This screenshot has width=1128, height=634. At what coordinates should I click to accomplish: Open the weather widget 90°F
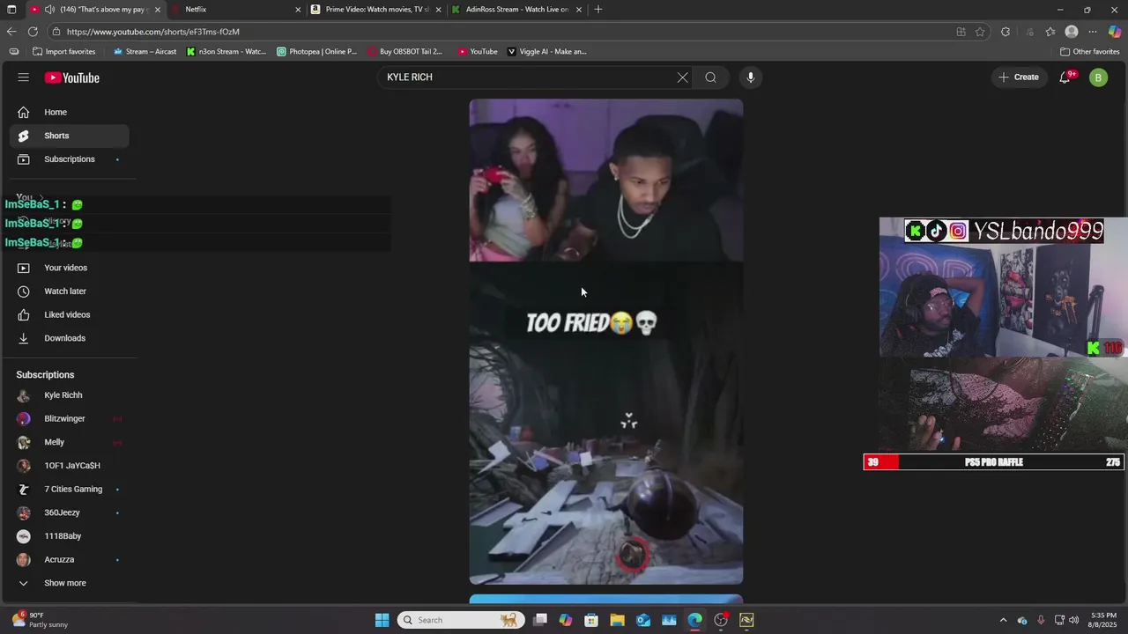40,620
